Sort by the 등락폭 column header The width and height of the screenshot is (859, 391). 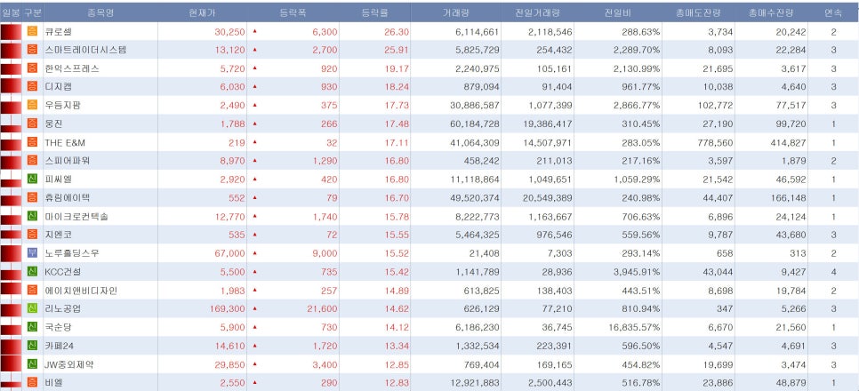pos(292,12)
